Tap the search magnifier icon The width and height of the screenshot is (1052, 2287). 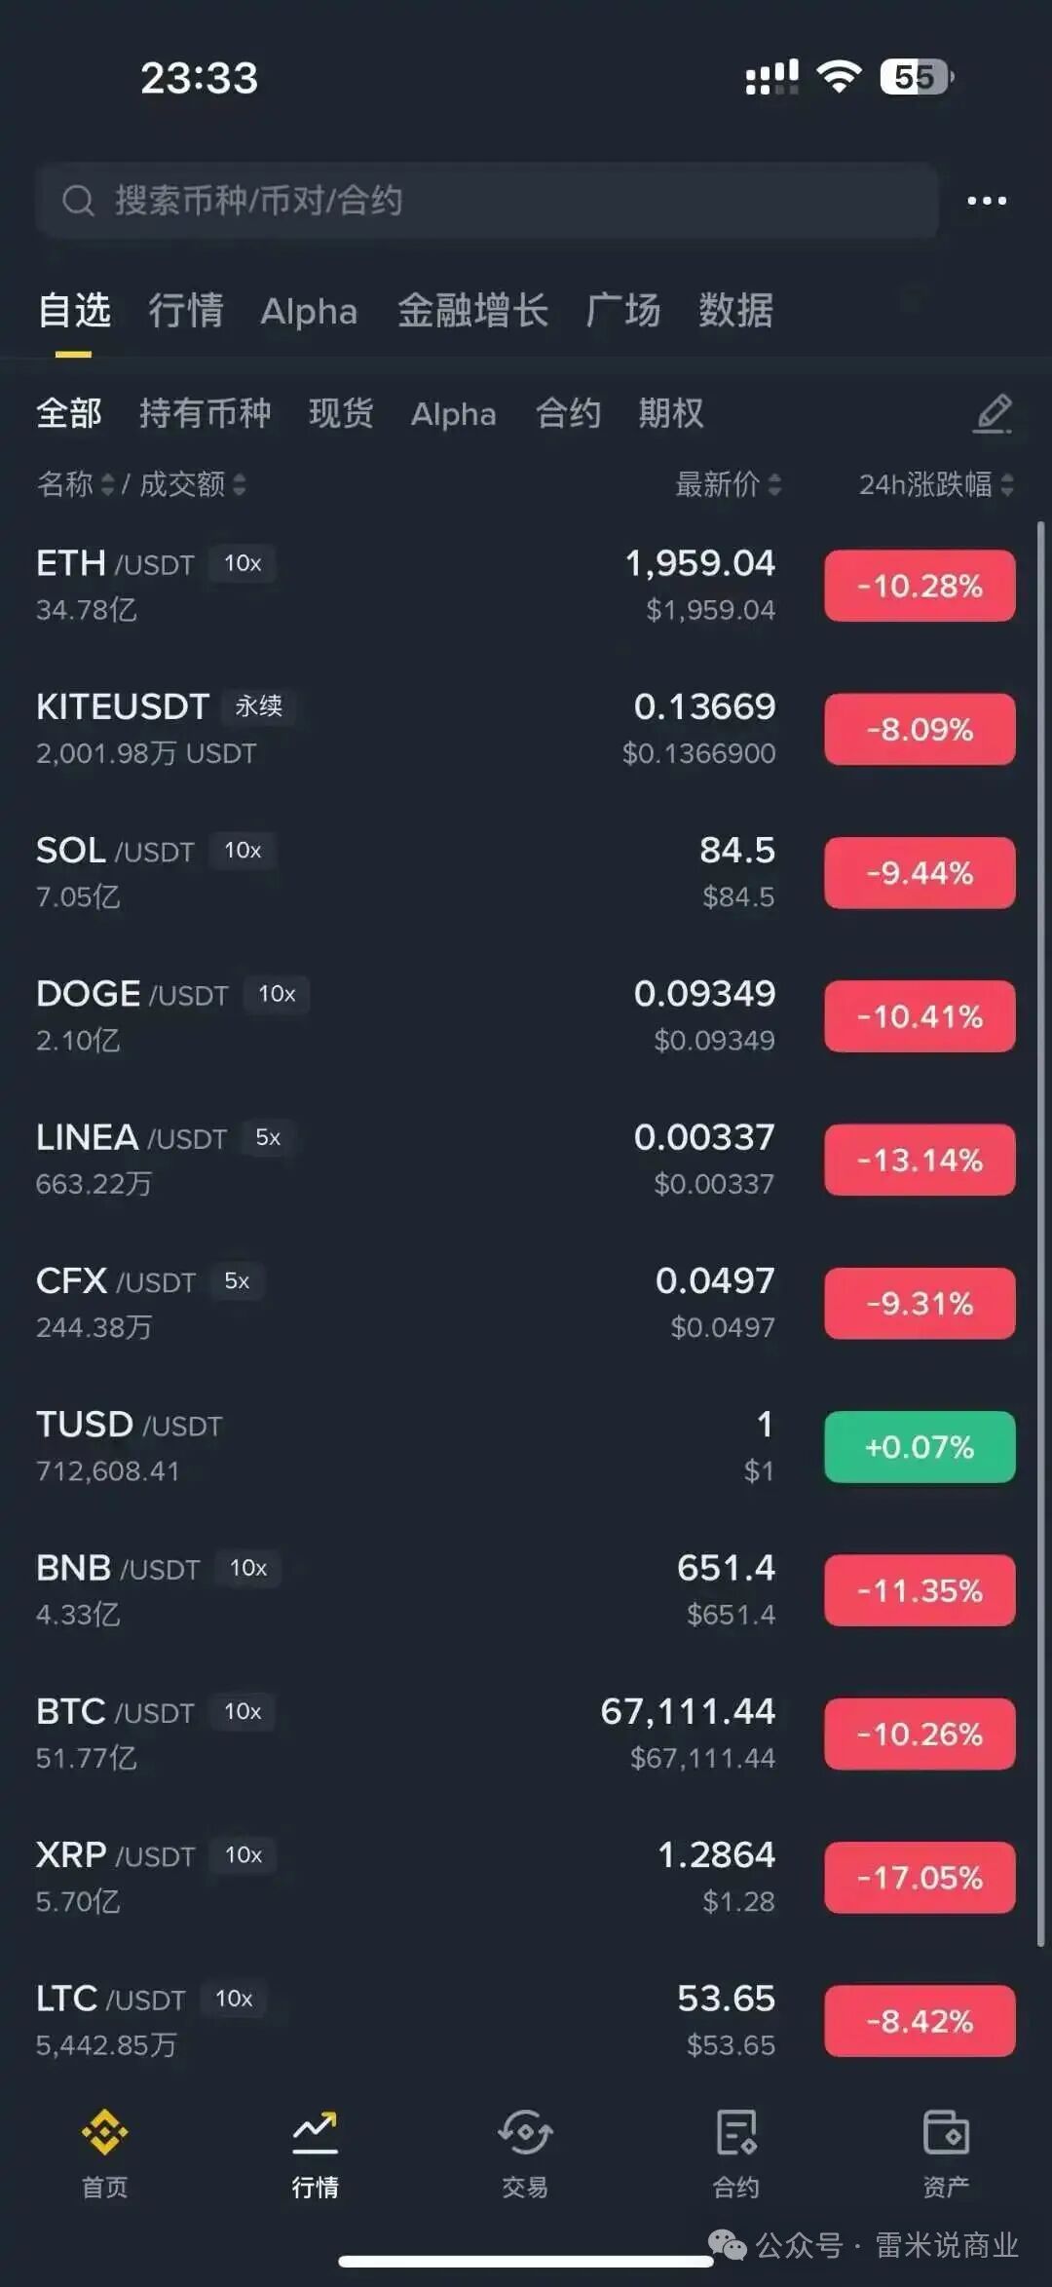78,201
